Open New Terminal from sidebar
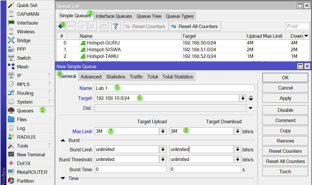 pos(31,155)
